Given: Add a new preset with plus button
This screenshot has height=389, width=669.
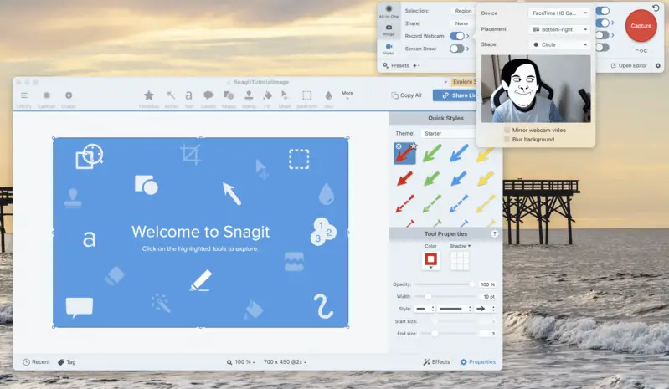Looking at the screenshot, I should 414,65.
